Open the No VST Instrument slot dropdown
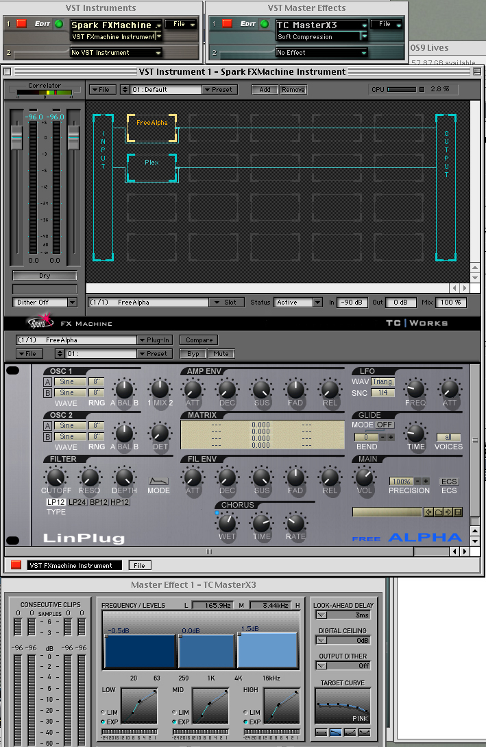The height and width of the screenshot is (747, 486). pyautogui.click(x=116, y=52)
